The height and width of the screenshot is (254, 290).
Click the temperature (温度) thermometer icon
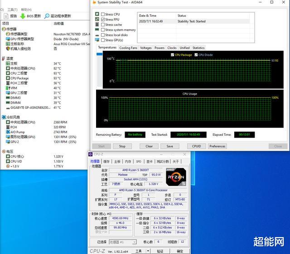pos(3,59)
